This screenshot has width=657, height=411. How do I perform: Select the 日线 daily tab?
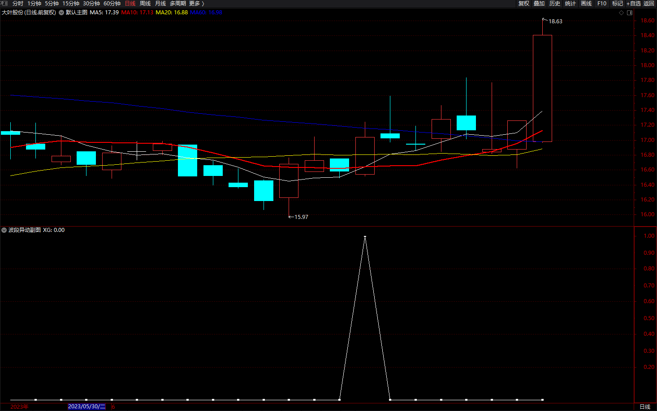(x=130, y=4)
